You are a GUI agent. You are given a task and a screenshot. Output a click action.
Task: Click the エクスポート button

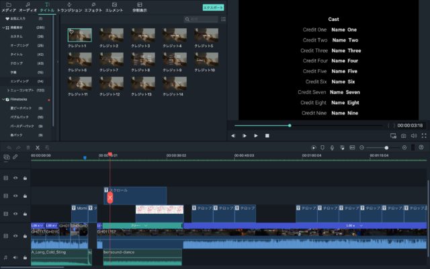(213, 7)
